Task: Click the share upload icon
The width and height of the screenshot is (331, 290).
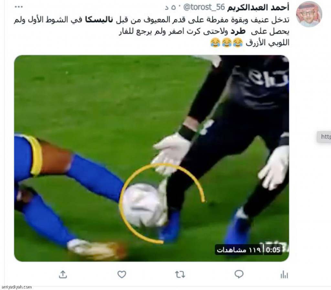Action: [x=63, y=274]
